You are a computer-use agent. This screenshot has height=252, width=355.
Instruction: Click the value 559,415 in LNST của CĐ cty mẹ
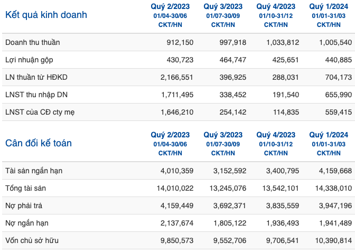(339, 112)
